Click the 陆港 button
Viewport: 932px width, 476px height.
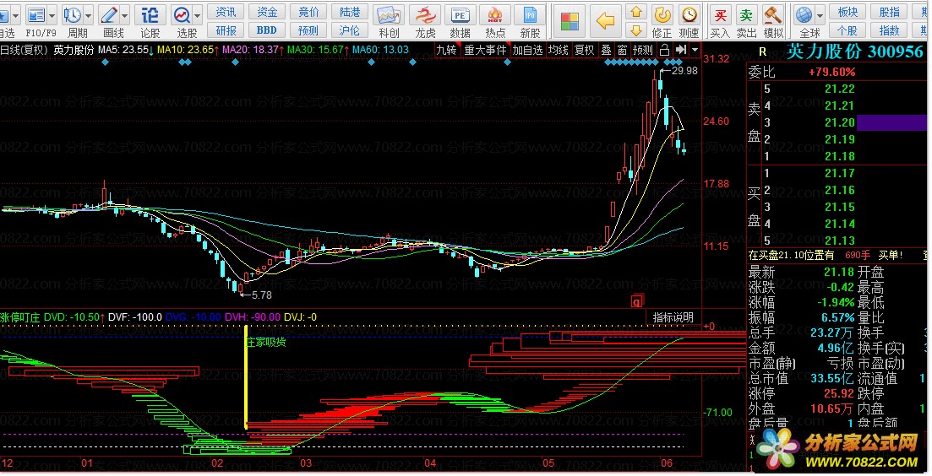(350, 12)
